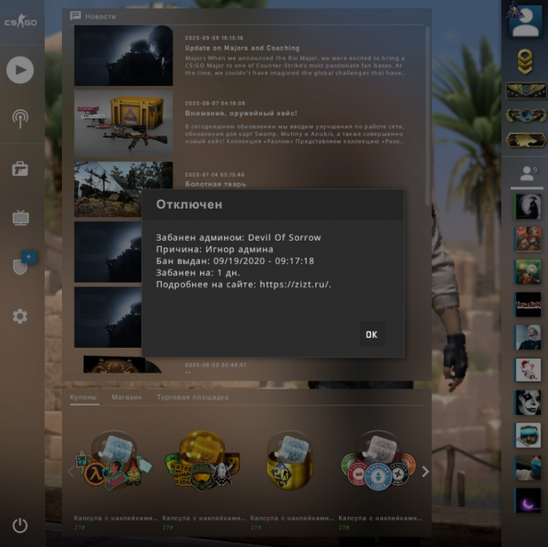Select the Купоны tab
Screen dimensions: 548x547
(x=83, y=397)
